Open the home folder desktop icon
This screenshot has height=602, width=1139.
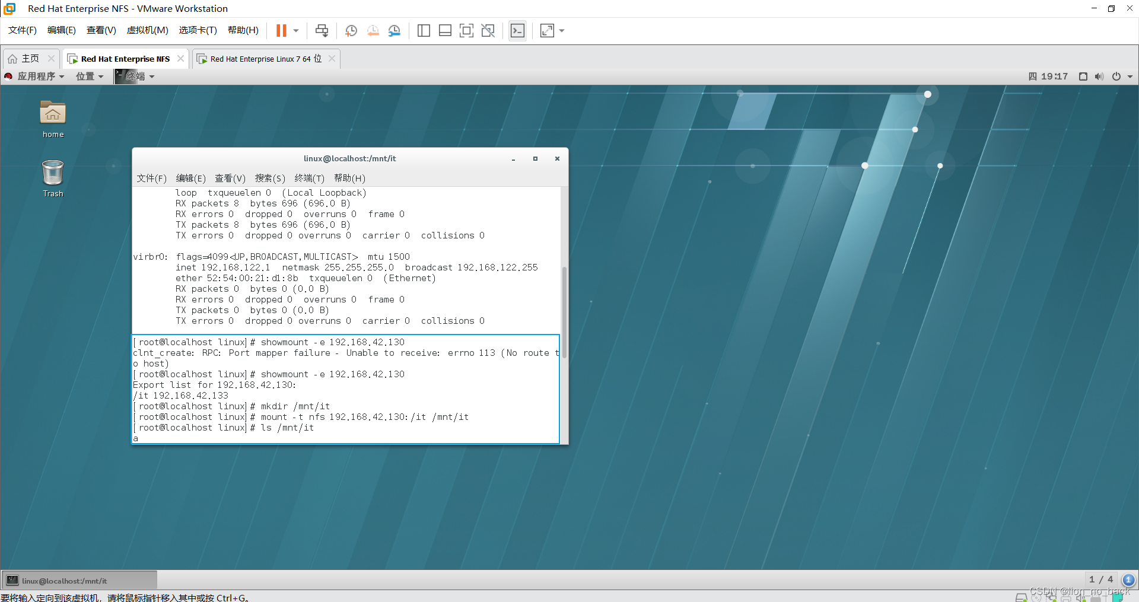[53, 119]
